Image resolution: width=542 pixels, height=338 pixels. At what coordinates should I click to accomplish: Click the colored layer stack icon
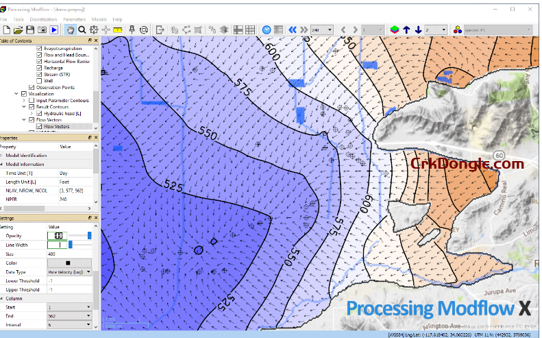[395, 30]
